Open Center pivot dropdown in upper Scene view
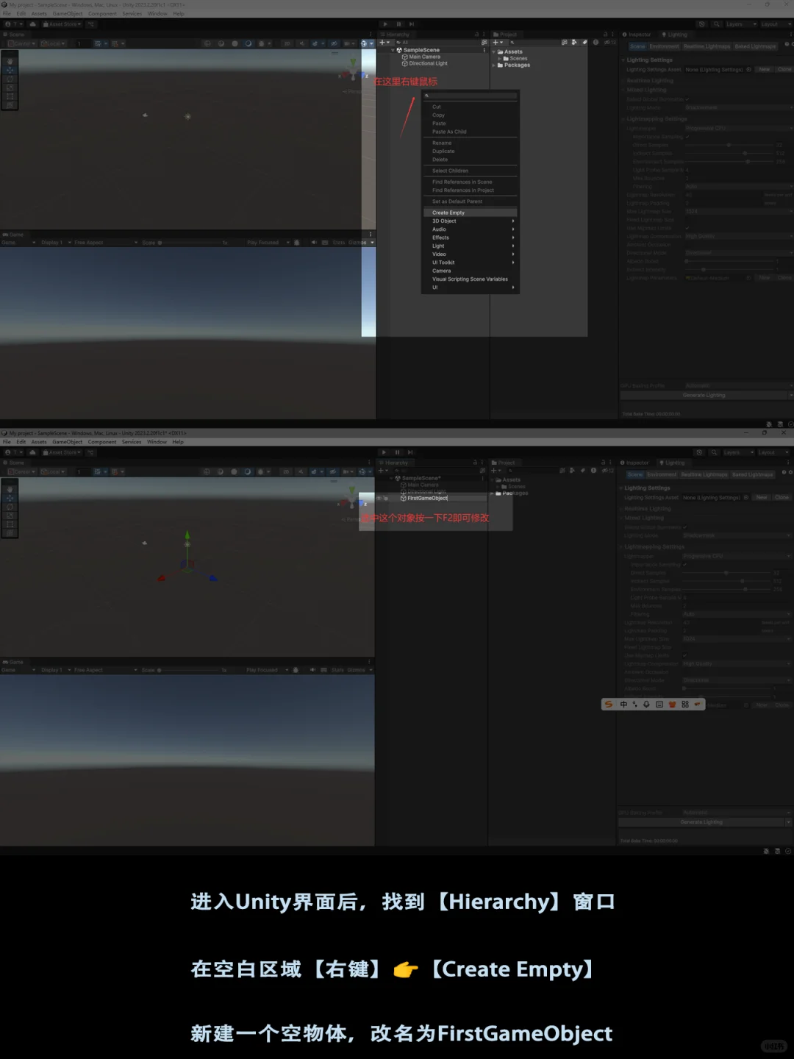Screen dimensions: 794x1059 click(x=21, y=43)
